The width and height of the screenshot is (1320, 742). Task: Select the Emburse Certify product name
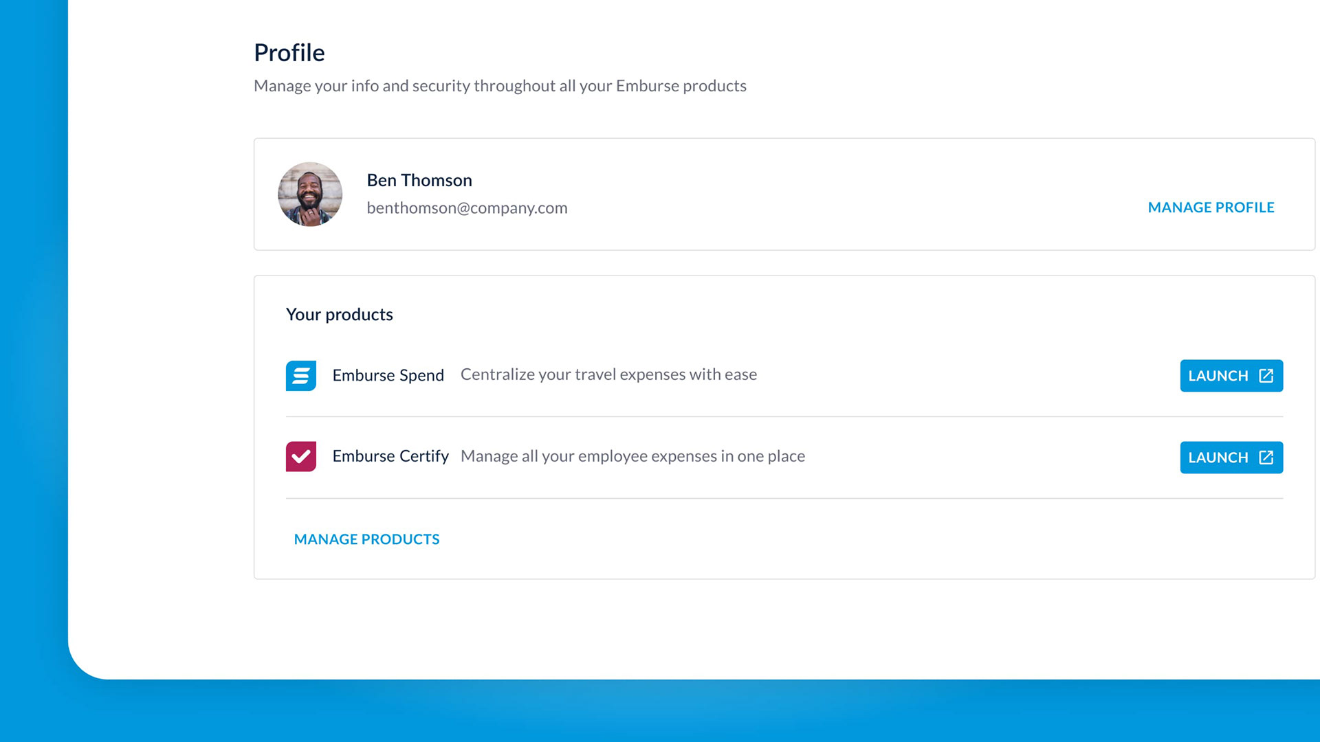390,456
